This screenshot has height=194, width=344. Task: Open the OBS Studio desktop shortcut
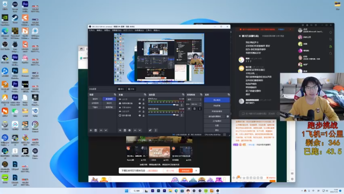click(x=5, y=46)
